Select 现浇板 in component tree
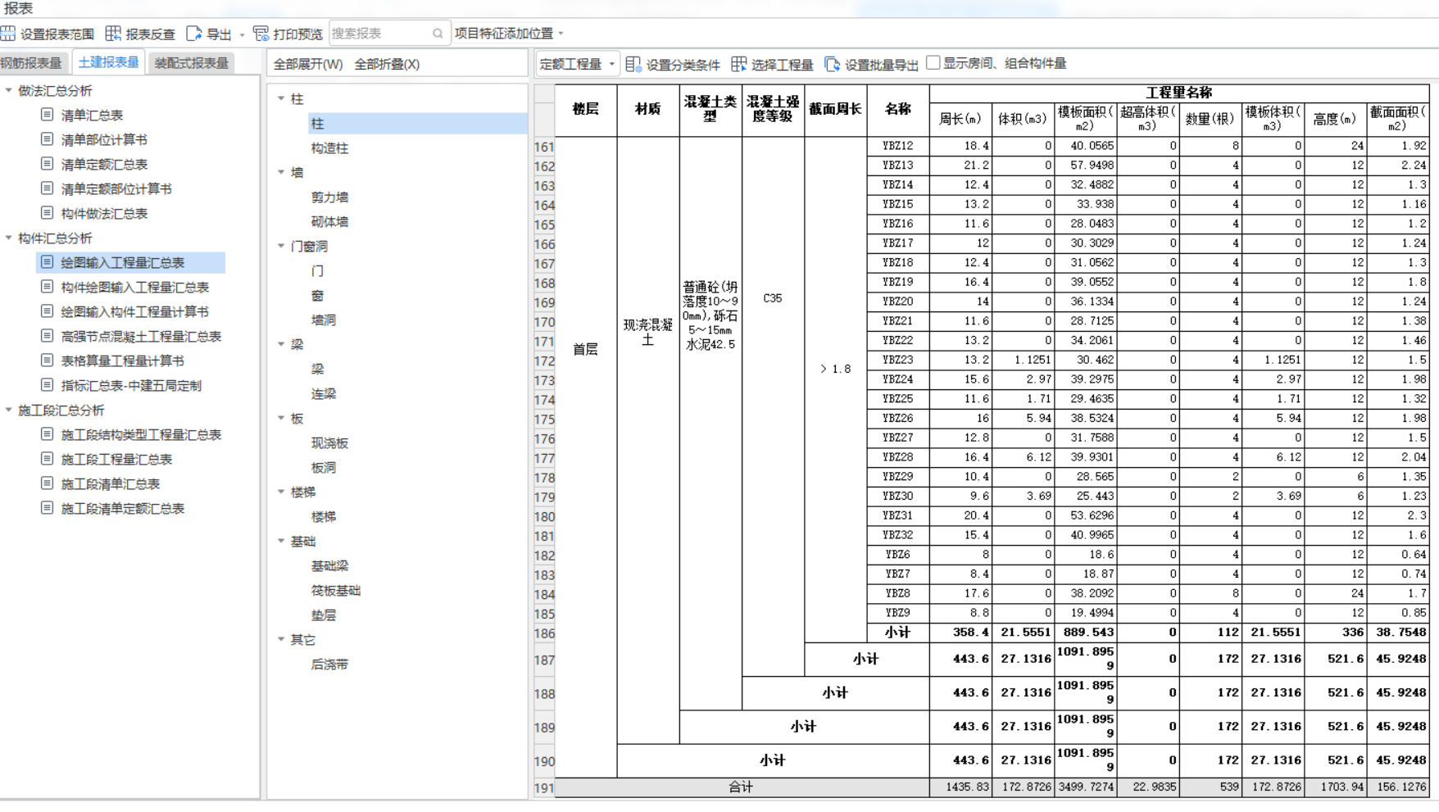This screenshot has height=812, width=1439. click(x=329, y=442)
